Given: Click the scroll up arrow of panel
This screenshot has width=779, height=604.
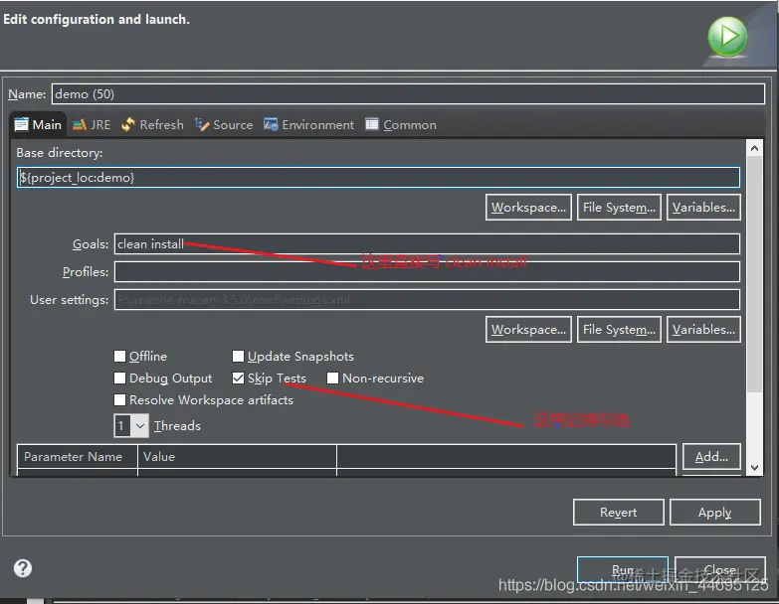Looking at the screenshot, I should click(x=754, y=148).
